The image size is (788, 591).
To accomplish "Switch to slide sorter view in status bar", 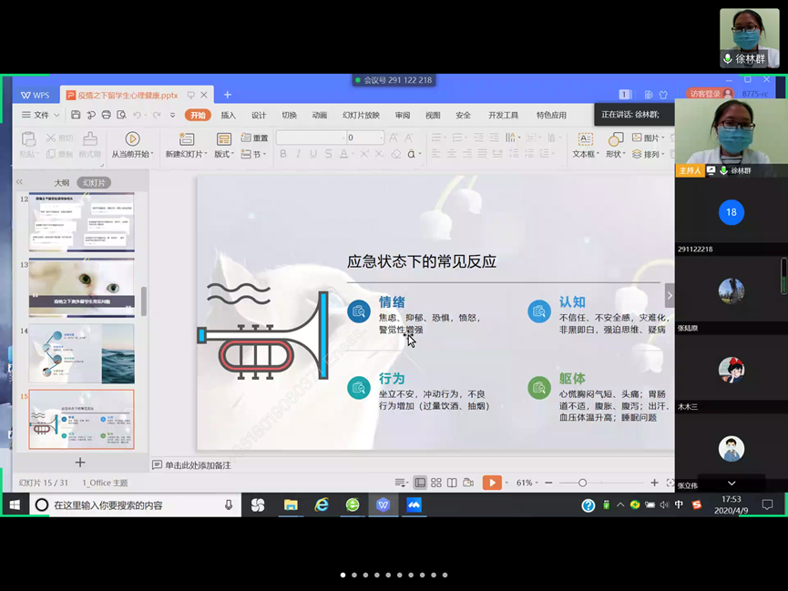I will [x=436, y=483].
